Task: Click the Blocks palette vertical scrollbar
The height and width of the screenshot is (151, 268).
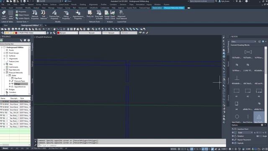Action: (265, 85)
